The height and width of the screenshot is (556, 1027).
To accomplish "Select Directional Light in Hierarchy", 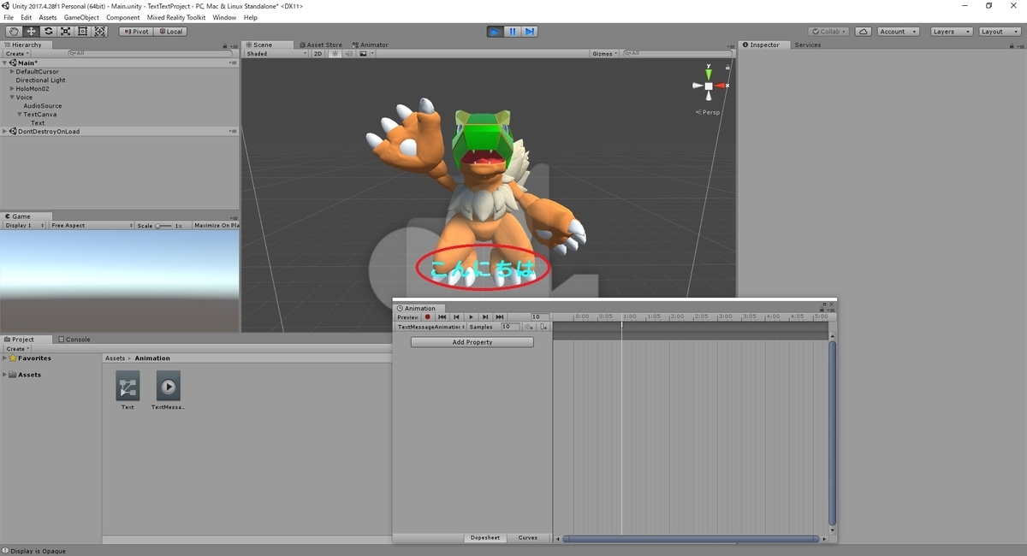I will pyautogui.click(x=40, y=80).
